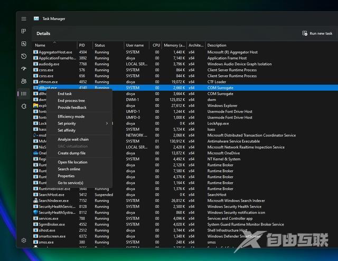Open the Performance page icon in sidebar

pyautogui.click(x=24, y=44)
